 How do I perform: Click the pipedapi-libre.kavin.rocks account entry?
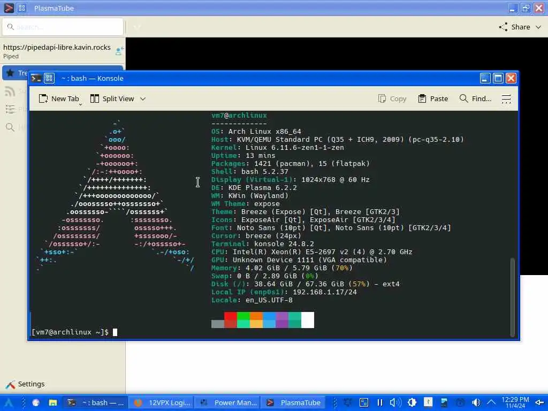pos(57,51)
